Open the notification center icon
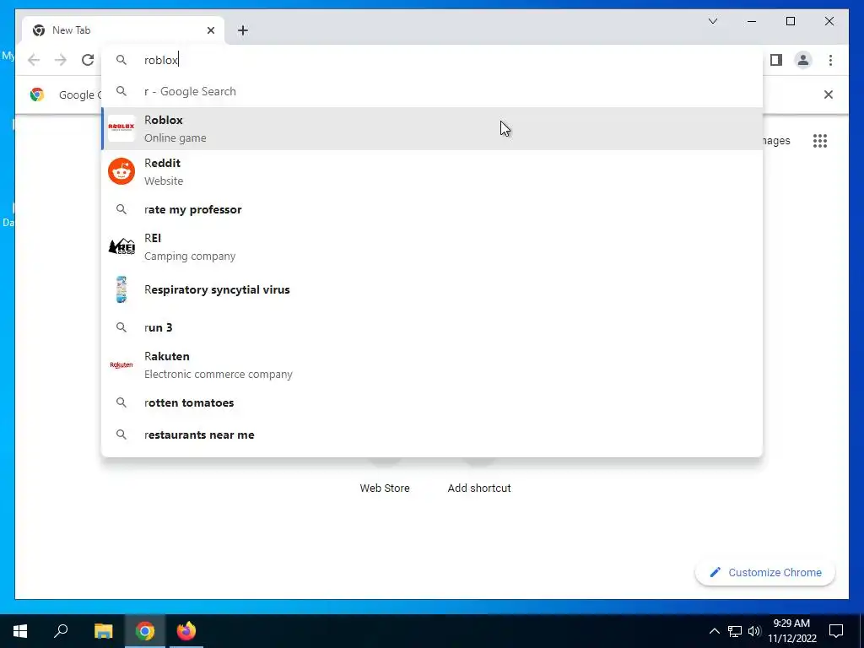The height and width of the screenshot is (648, 864). pos(836,631)
